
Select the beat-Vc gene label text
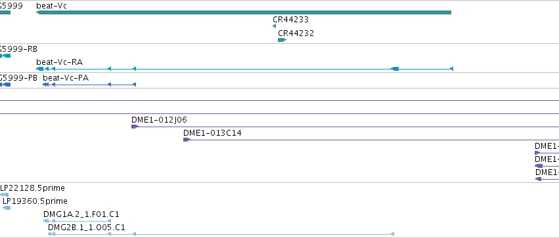(51, 6)
